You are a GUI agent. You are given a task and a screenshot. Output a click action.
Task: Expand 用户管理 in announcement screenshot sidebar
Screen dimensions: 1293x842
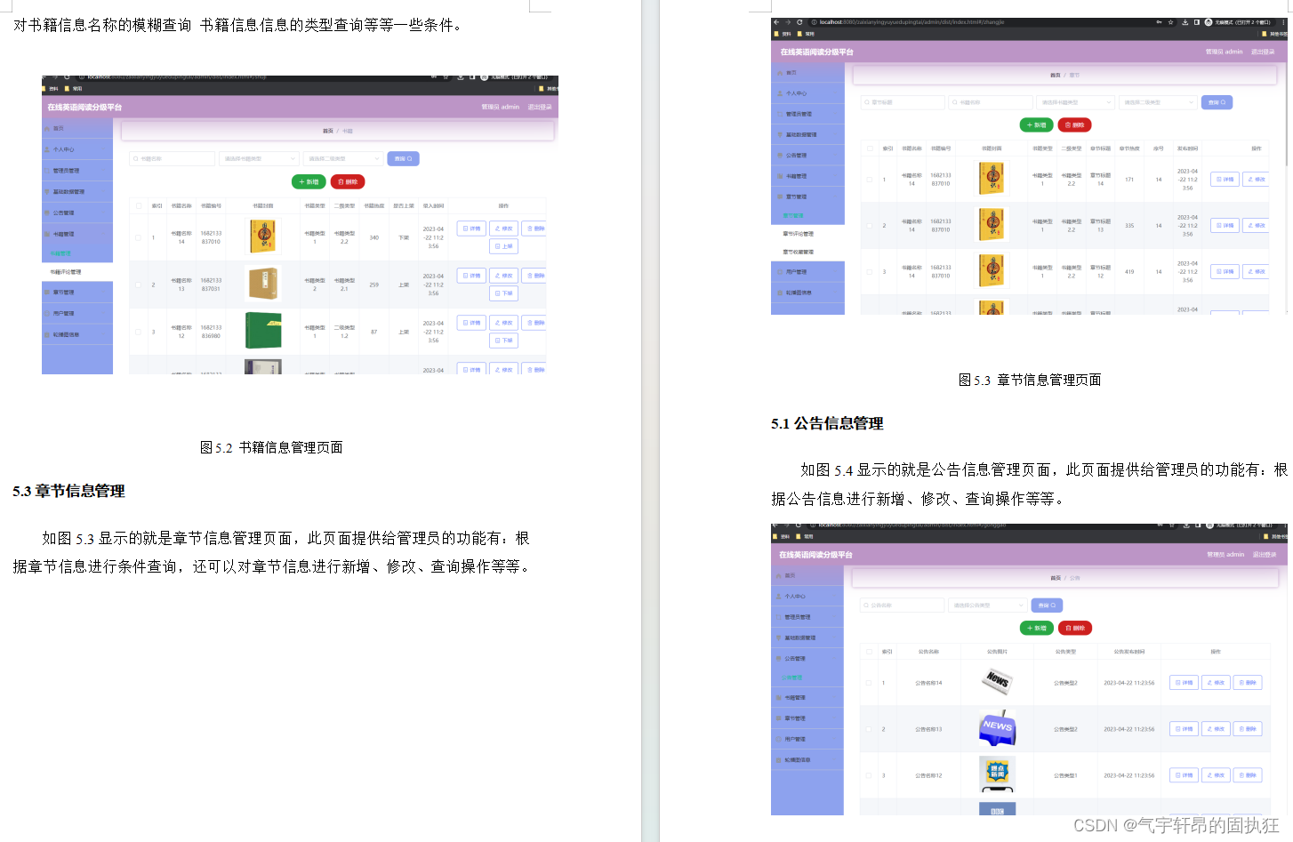click(x=807, y=739)
